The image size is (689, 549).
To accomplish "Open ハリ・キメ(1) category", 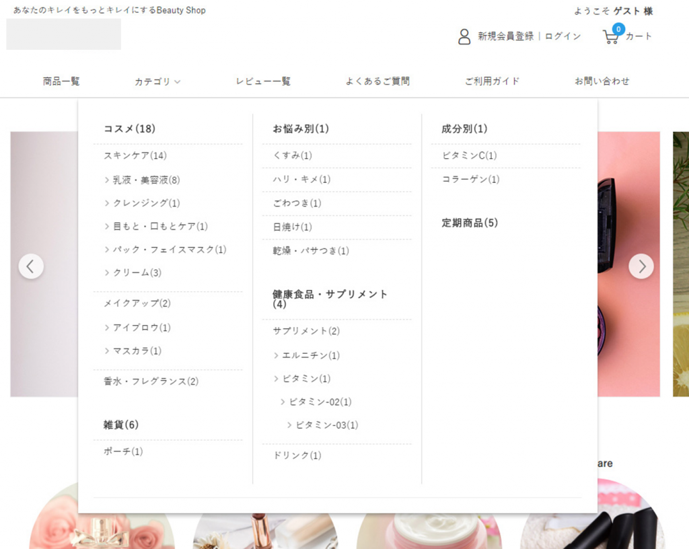I will [x=301, y=180].
